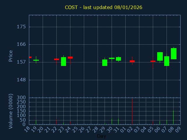Click the volume axis label 50

pyautogui.click(x=23, y=120)
